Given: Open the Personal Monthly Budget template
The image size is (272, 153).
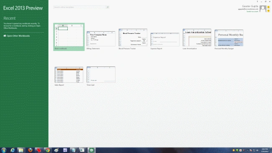Looking at the screenshot, I should [x=229, y=38].
